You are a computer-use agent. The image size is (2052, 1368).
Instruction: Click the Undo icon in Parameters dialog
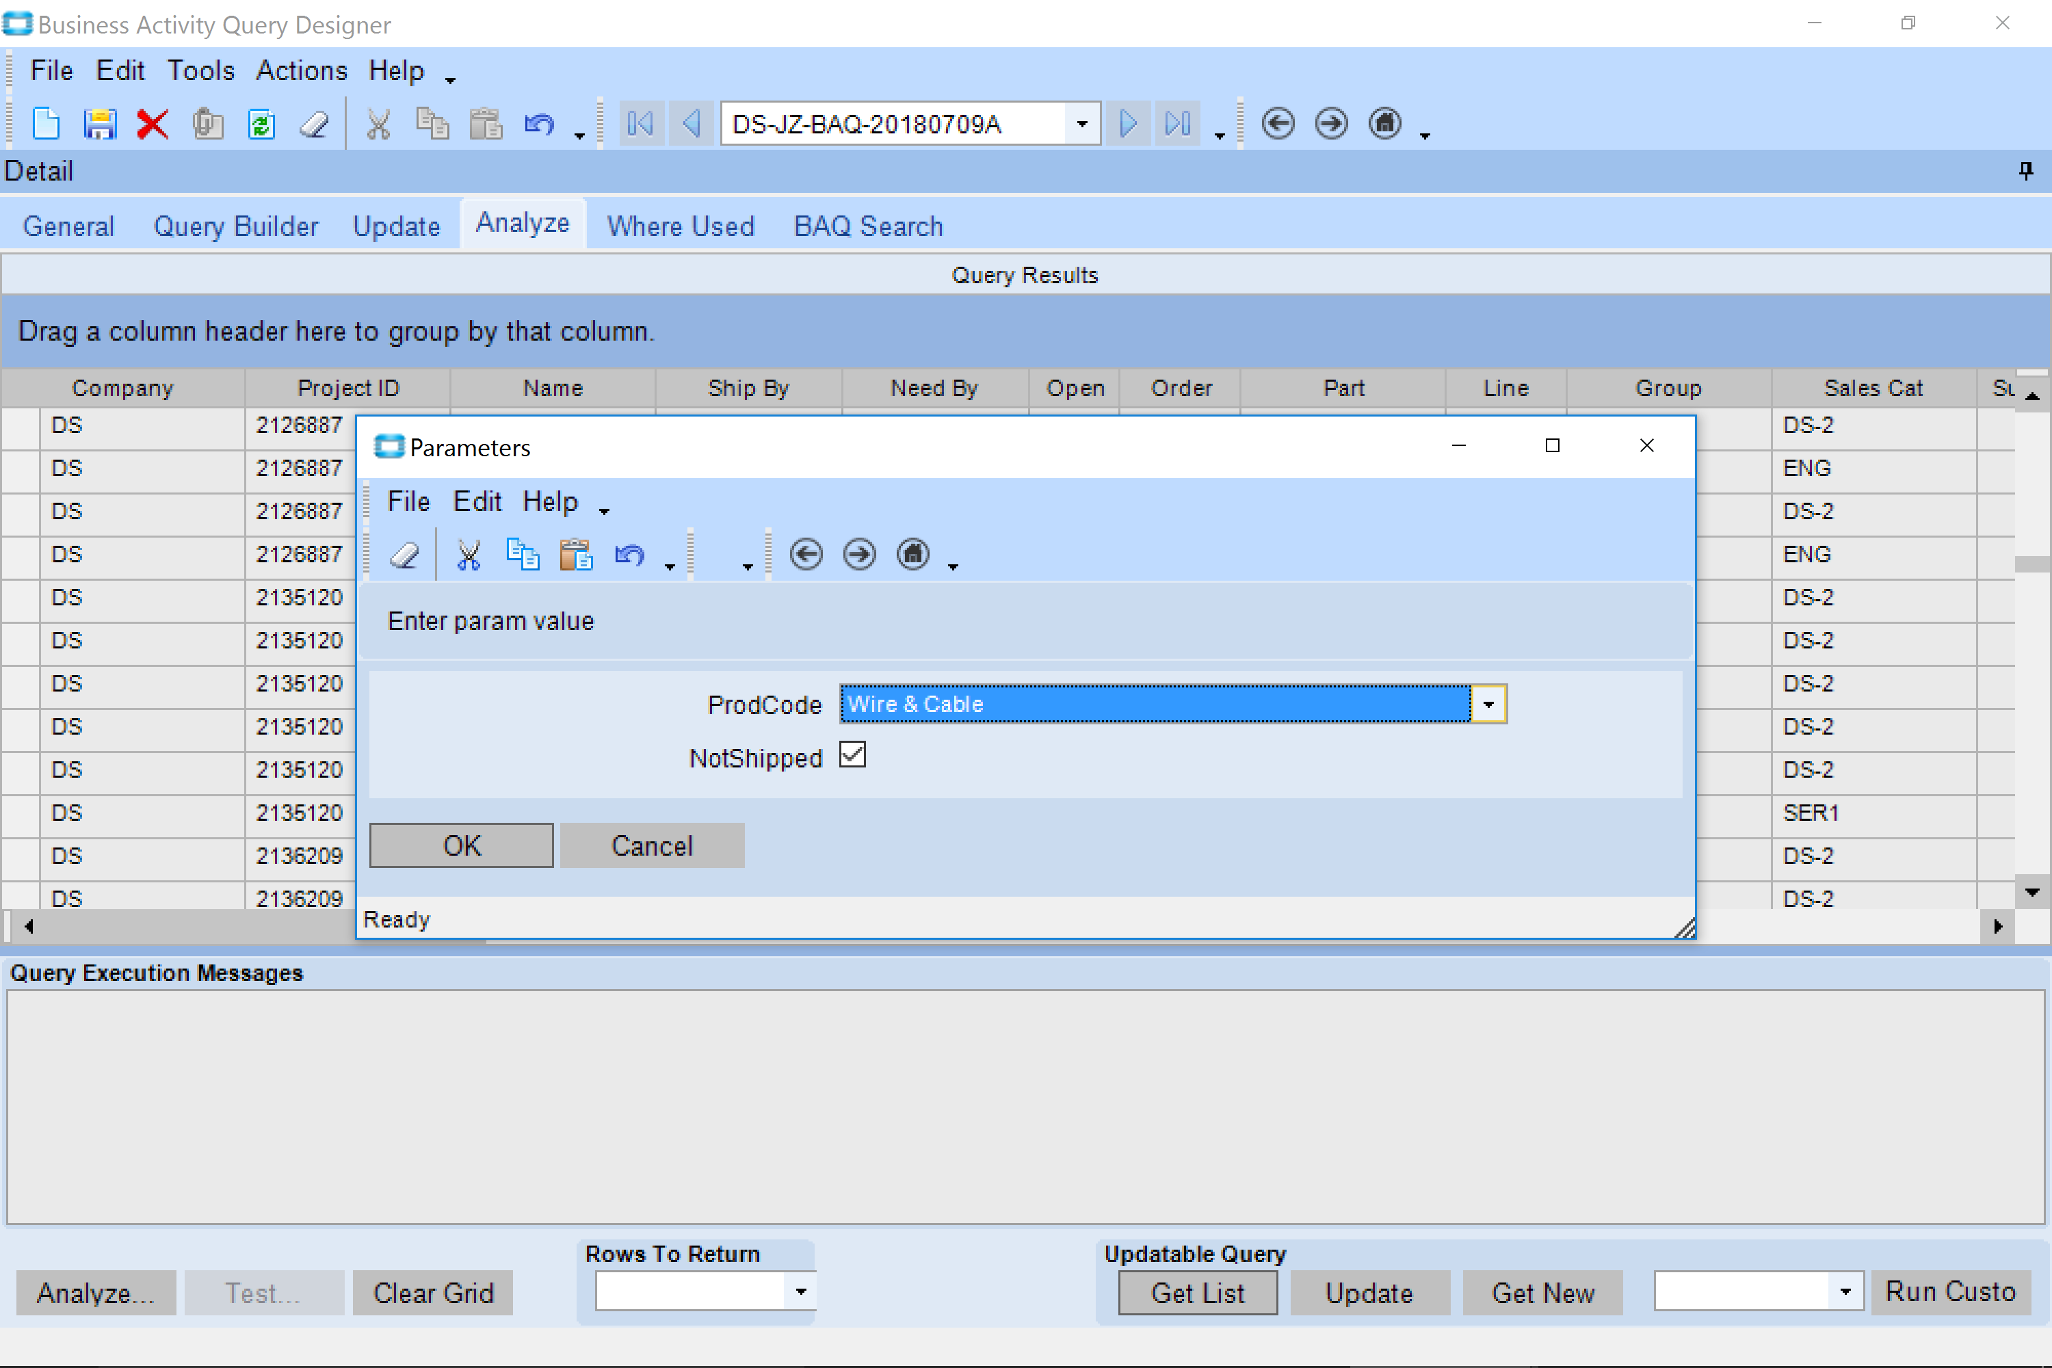(x=629, y=555)
